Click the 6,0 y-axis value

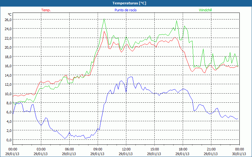pyautogui.click(x=9, y=112)
